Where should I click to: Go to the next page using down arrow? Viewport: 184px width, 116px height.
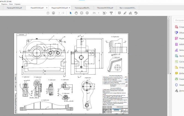click(53, 13)
